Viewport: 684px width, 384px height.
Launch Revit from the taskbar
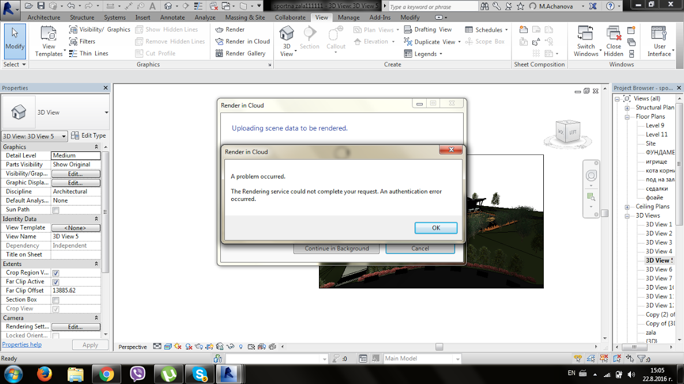(x=230, y=375)
